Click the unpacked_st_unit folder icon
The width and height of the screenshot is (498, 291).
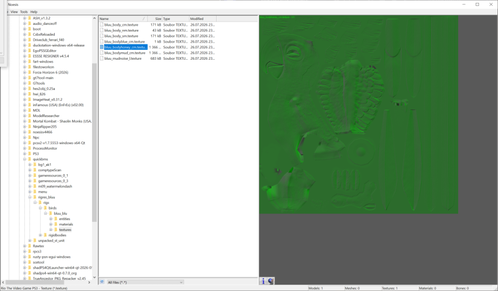35,240
